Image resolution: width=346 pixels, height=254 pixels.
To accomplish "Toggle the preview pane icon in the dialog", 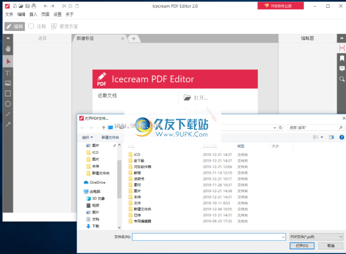I will (331, 137).
